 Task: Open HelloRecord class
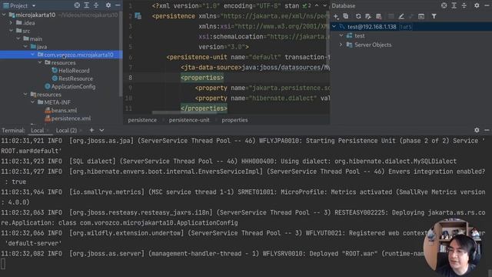click(x=74, y=71)
